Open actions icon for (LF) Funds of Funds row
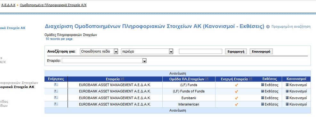 56,91
